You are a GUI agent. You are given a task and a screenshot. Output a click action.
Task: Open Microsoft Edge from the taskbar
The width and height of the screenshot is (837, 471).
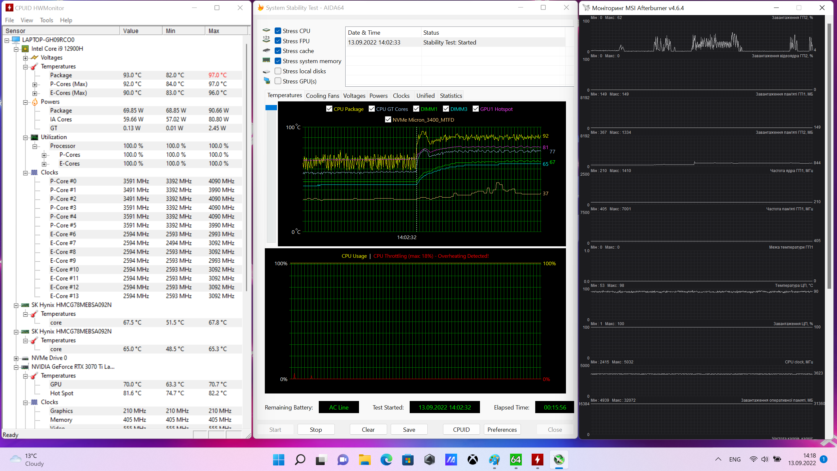click(x=386, y=460)
